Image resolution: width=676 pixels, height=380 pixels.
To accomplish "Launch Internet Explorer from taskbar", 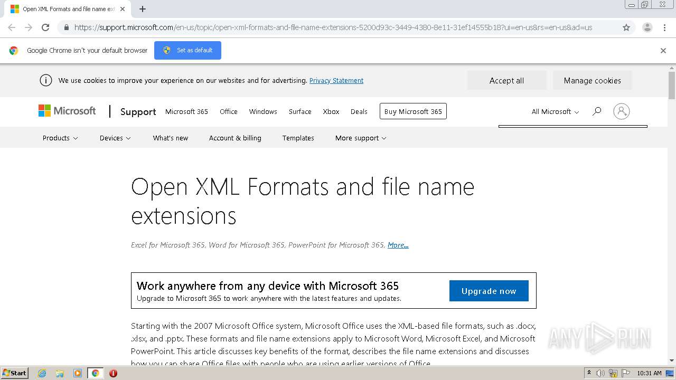I will (42, 373).
